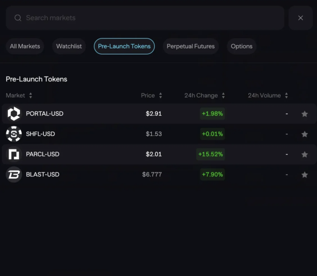
Task: Click the PORTAL token logo icon
Action: pos(14,114)
